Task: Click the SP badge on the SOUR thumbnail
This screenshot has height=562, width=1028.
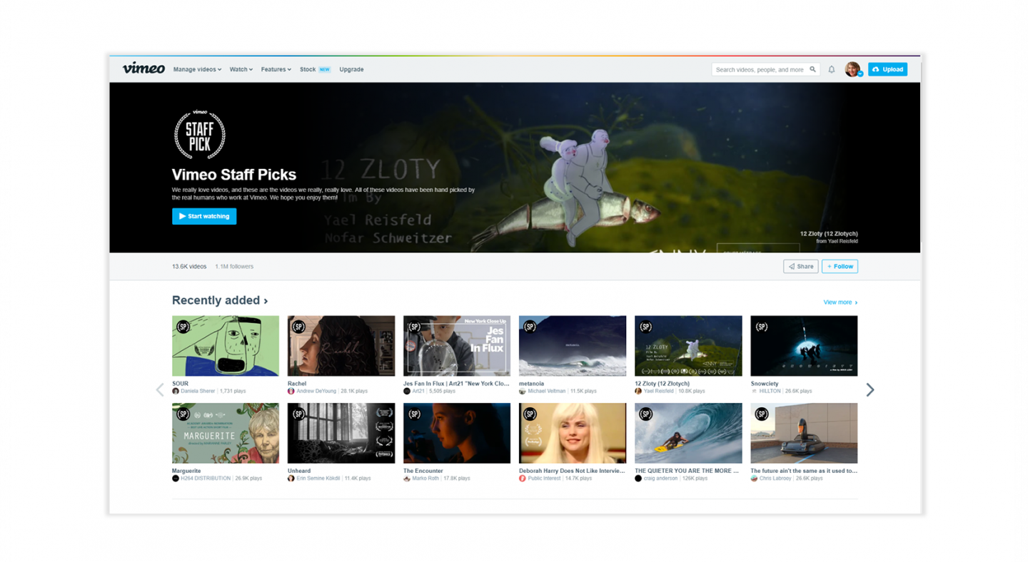Action: coord(183,326)
